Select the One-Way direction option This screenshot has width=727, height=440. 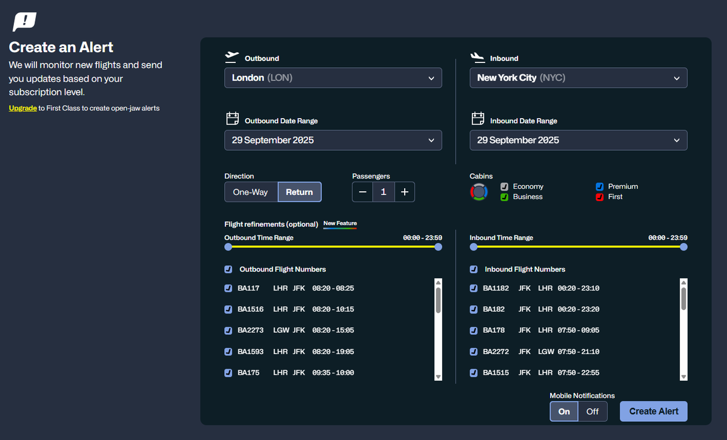251,192
